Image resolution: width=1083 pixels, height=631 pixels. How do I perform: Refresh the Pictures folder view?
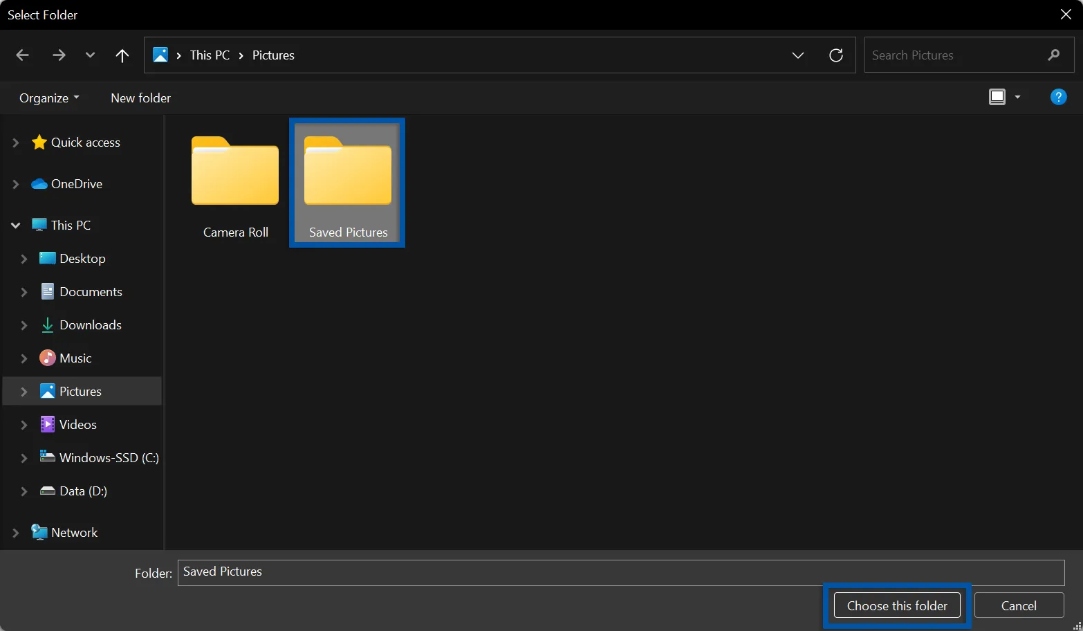click(836, 55)
